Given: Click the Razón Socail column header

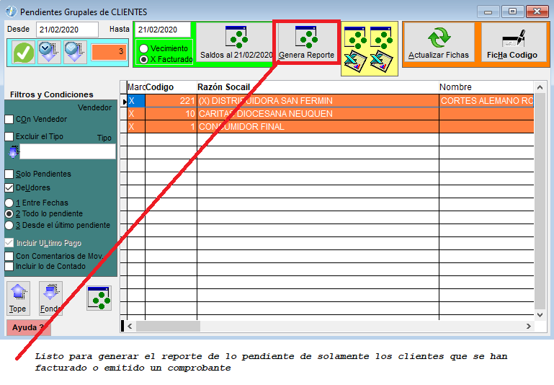Looking at the screenshot, I should [318, 87].
